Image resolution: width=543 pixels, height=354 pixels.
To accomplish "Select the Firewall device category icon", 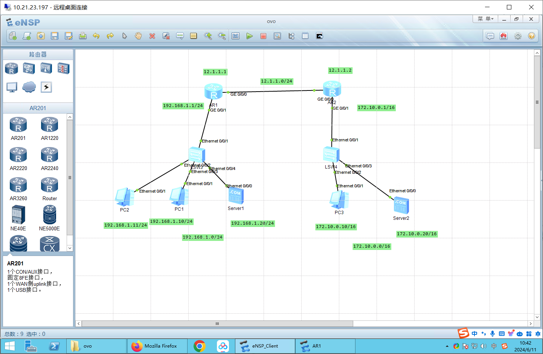I will [63, 69].
